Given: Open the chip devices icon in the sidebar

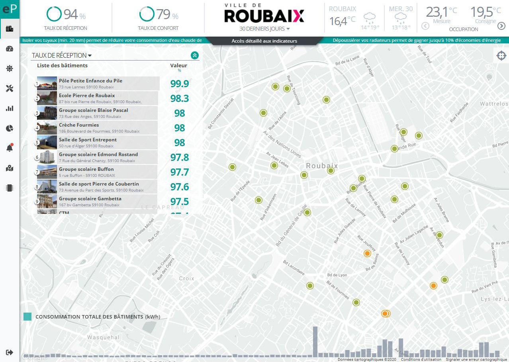Looking at the screenshot, I should point(10,188).
